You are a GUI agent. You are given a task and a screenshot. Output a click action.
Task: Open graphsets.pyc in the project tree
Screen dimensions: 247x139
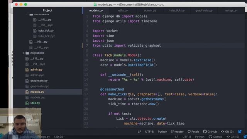(40, 86)
